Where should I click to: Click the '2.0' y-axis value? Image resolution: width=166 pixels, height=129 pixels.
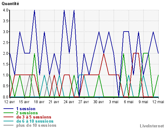[6, 54]
